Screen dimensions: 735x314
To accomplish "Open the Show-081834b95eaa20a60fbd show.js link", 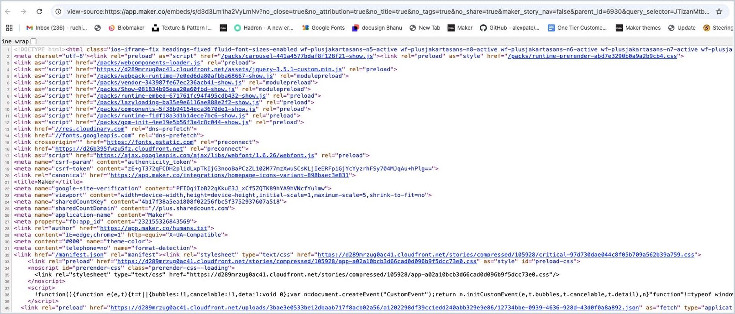I will (x=166, y=89).
